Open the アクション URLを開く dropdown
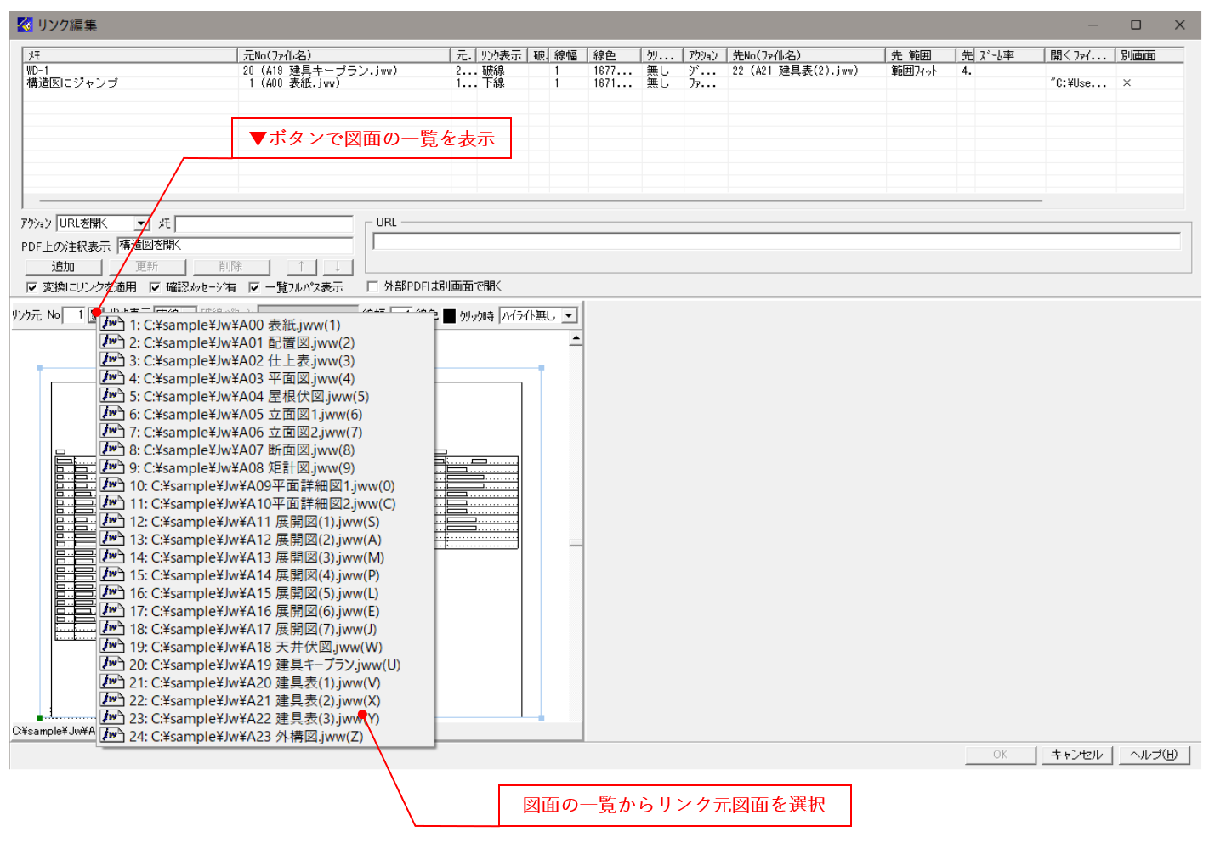This screenshot has width=1209, height=843. pyautogui.click(x=143, y=223)
